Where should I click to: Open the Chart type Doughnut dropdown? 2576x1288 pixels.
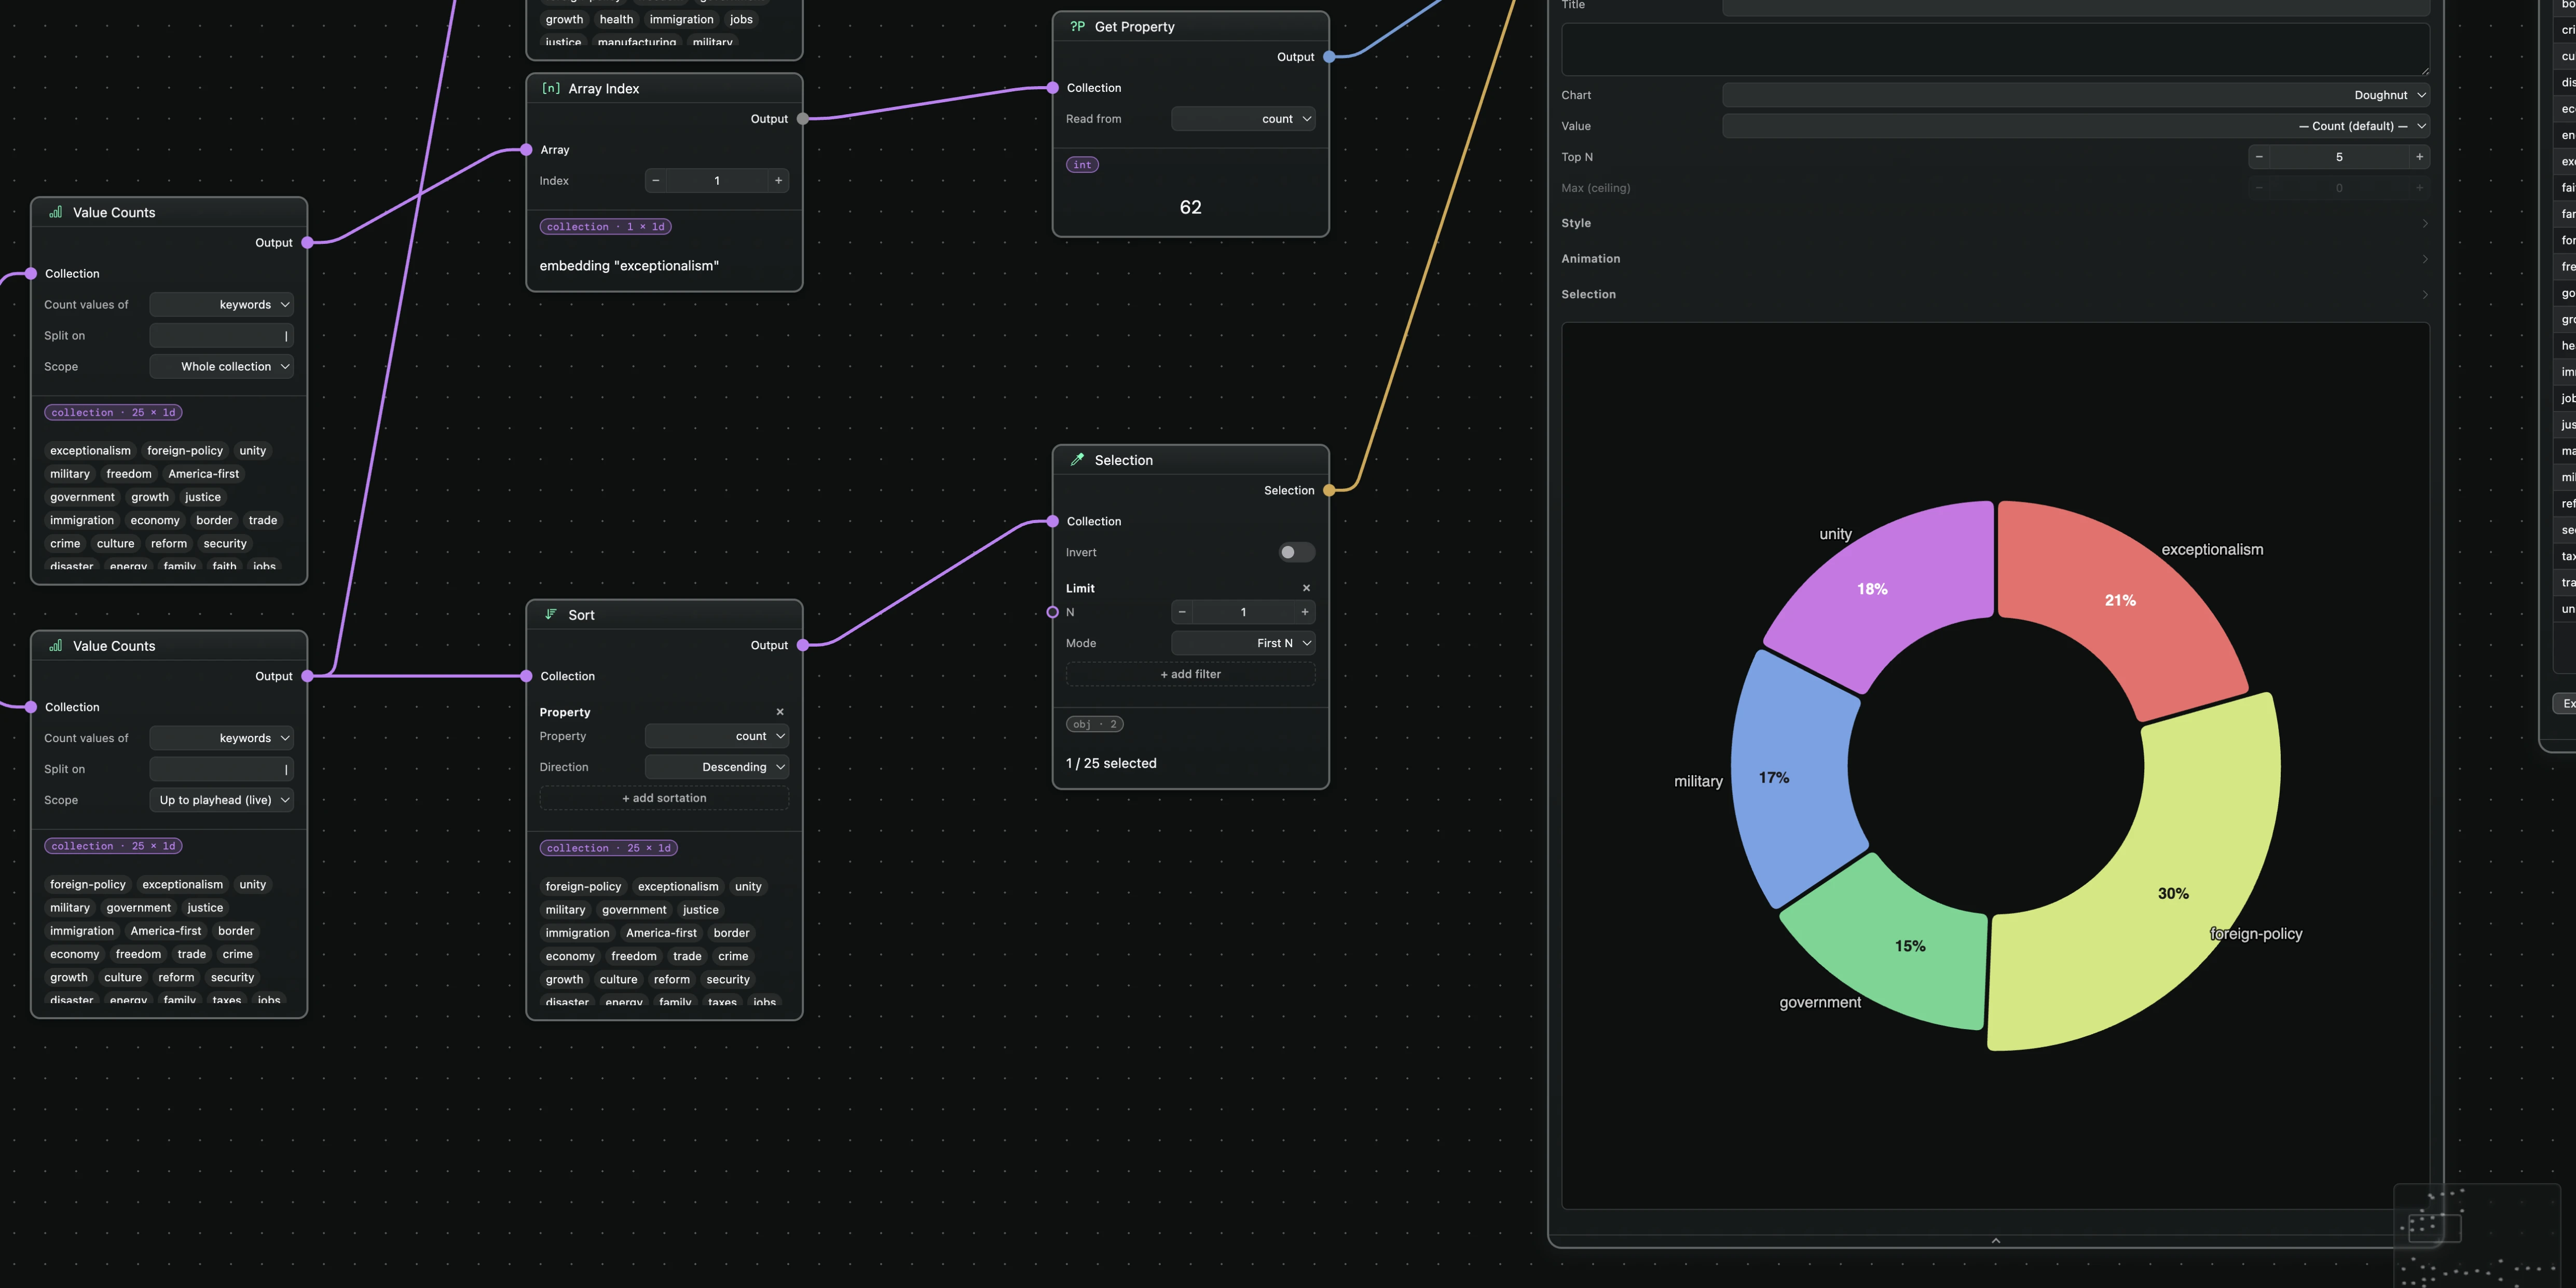2076,95
